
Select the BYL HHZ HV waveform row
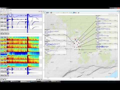coord(21,16)
